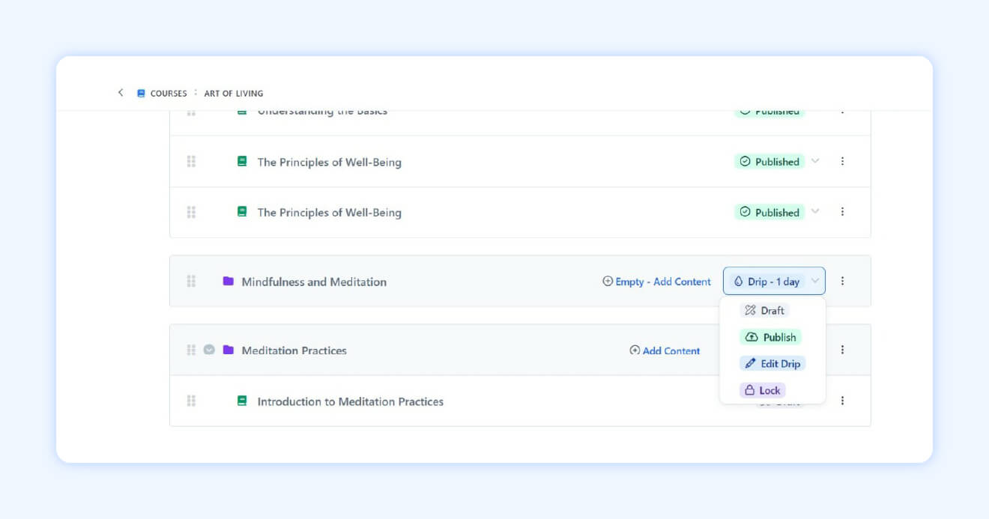Click purple folder icon of Meditation Practices
Screen dimensions: 989x519
click(229, 350)
